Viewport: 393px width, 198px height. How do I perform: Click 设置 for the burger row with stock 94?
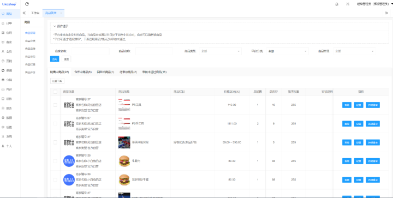[359, 179]
